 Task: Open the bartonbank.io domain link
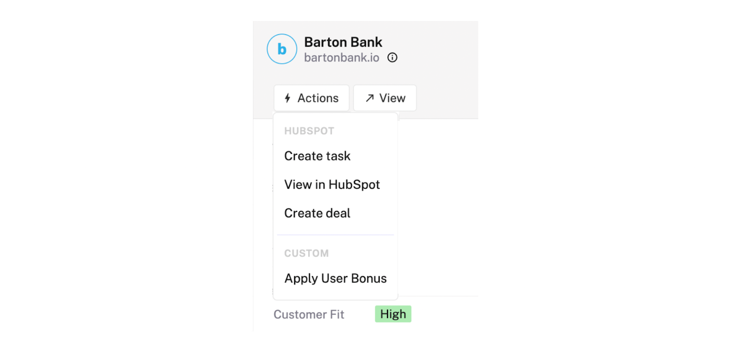342,58
